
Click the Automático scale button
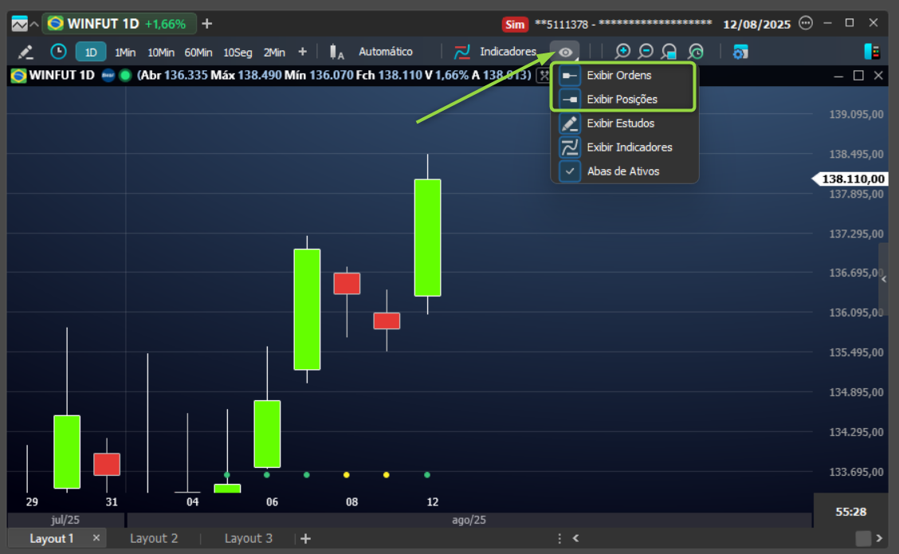click(x=385, y=52)
